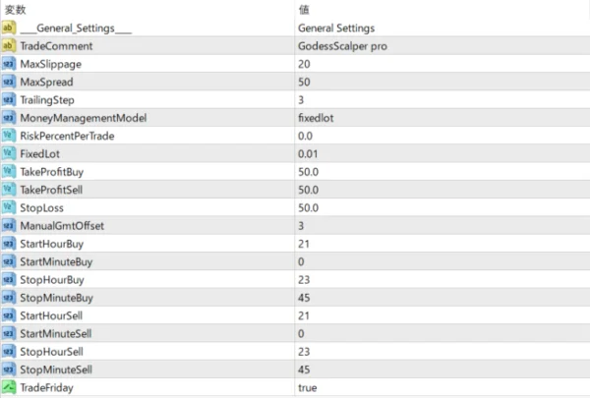Image resolution: width=590 pixels, height=398 pixels.
Task: Click the icon next to ManualGmtOffset
Action: [9, 225]
